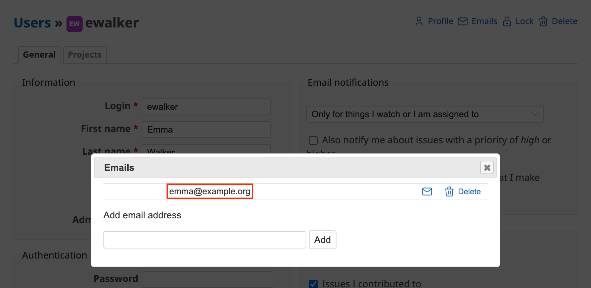591x288 pixels.
Task: Click the Users breadcrumb link
Action: pyautogui.click(x=32, y=23)
